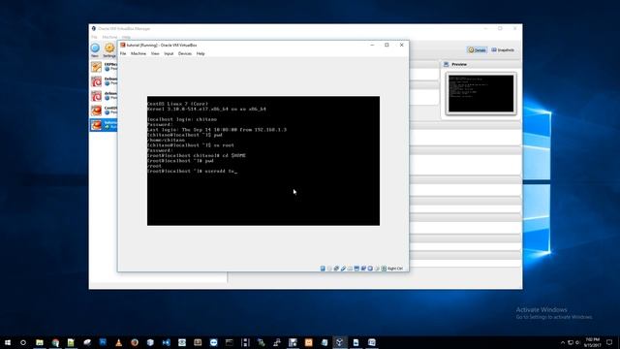Open the shared folders indicator
This screenshot has width=620, height=349.
point(350,269)
